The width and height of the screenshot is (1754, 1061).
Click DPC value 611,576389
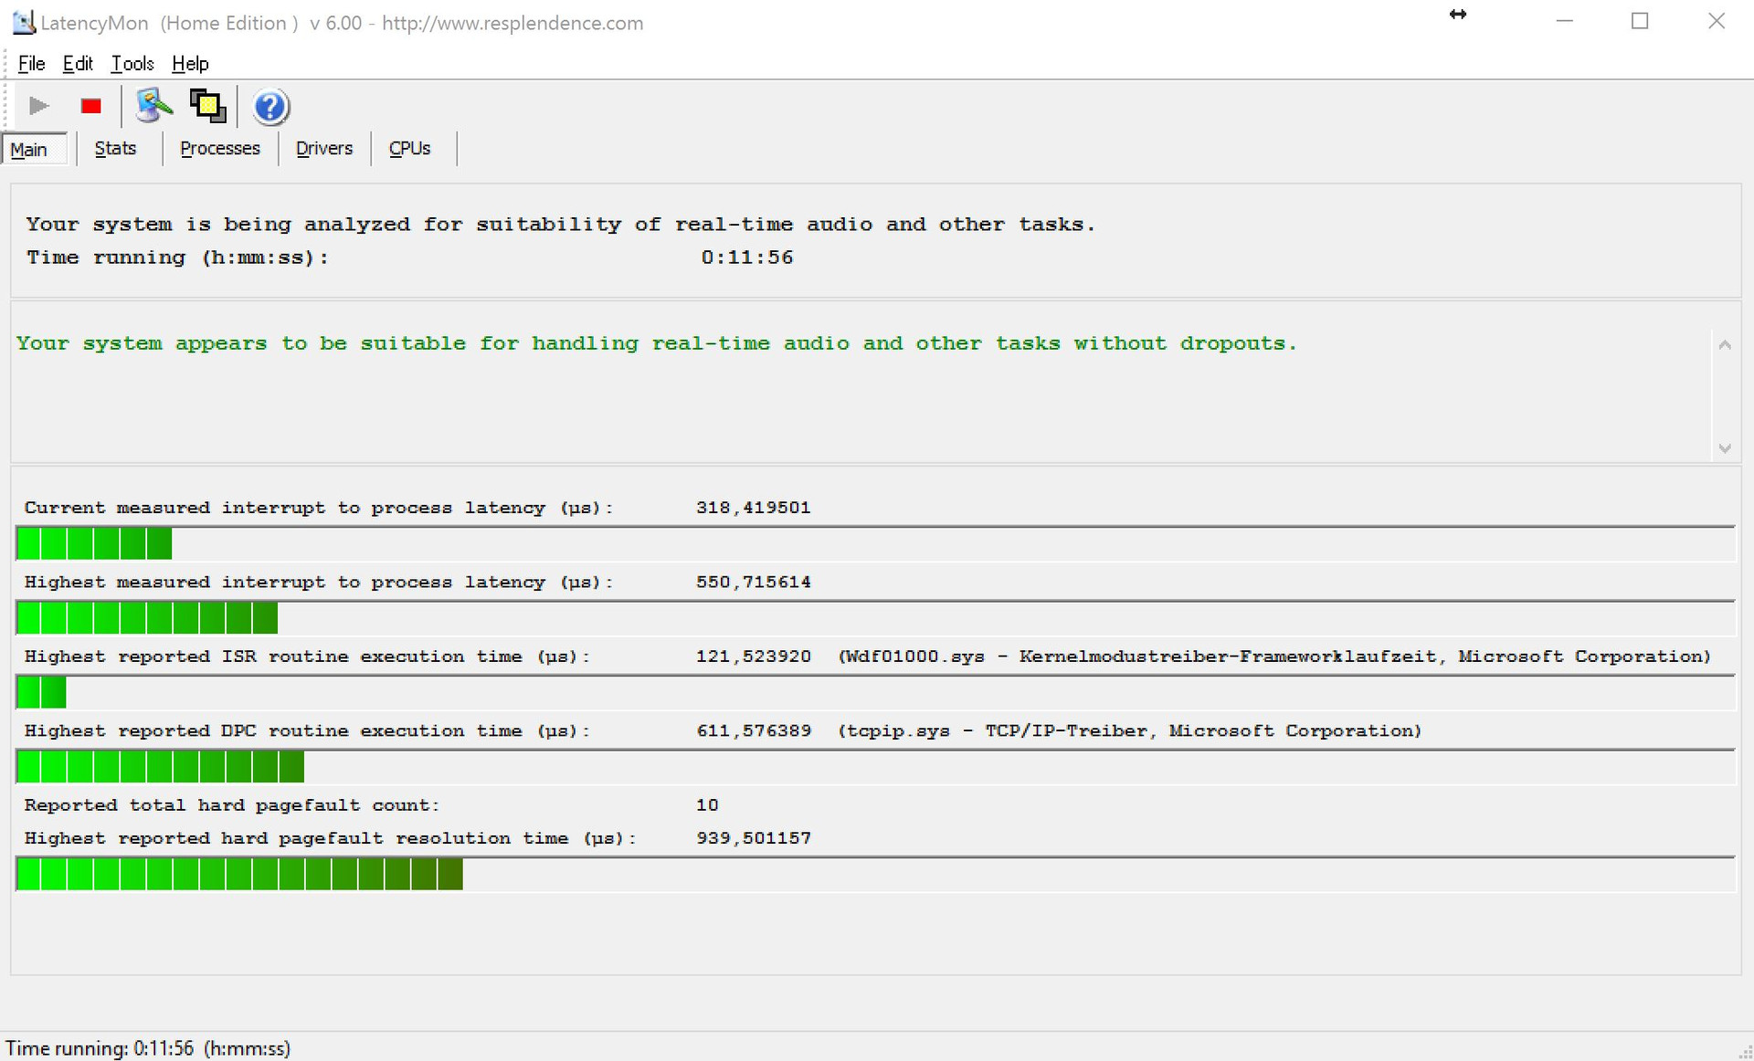(x=753, y=731)
